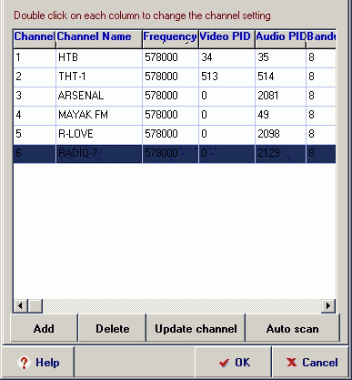Click the frequency cell in RADIO-7 row
This screenshot has height=380, width=352.
point(170,153)
